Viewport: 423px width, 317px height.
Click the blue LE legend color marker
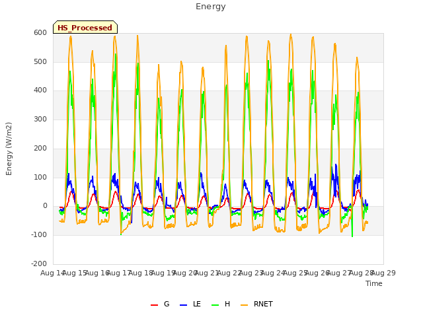183,305
